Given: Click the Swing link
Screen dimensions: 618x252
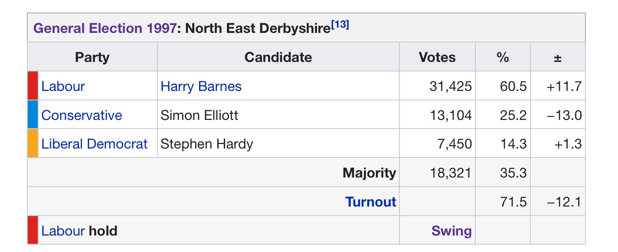Looking at the screenshot, I should pyautogui.click(x=451, y=231).
